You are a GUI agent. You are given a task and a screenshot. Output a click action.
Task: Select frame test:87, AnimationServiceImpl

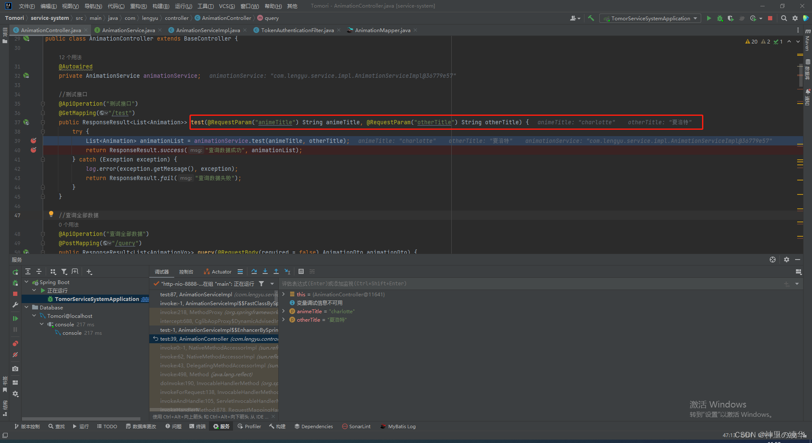214,294
